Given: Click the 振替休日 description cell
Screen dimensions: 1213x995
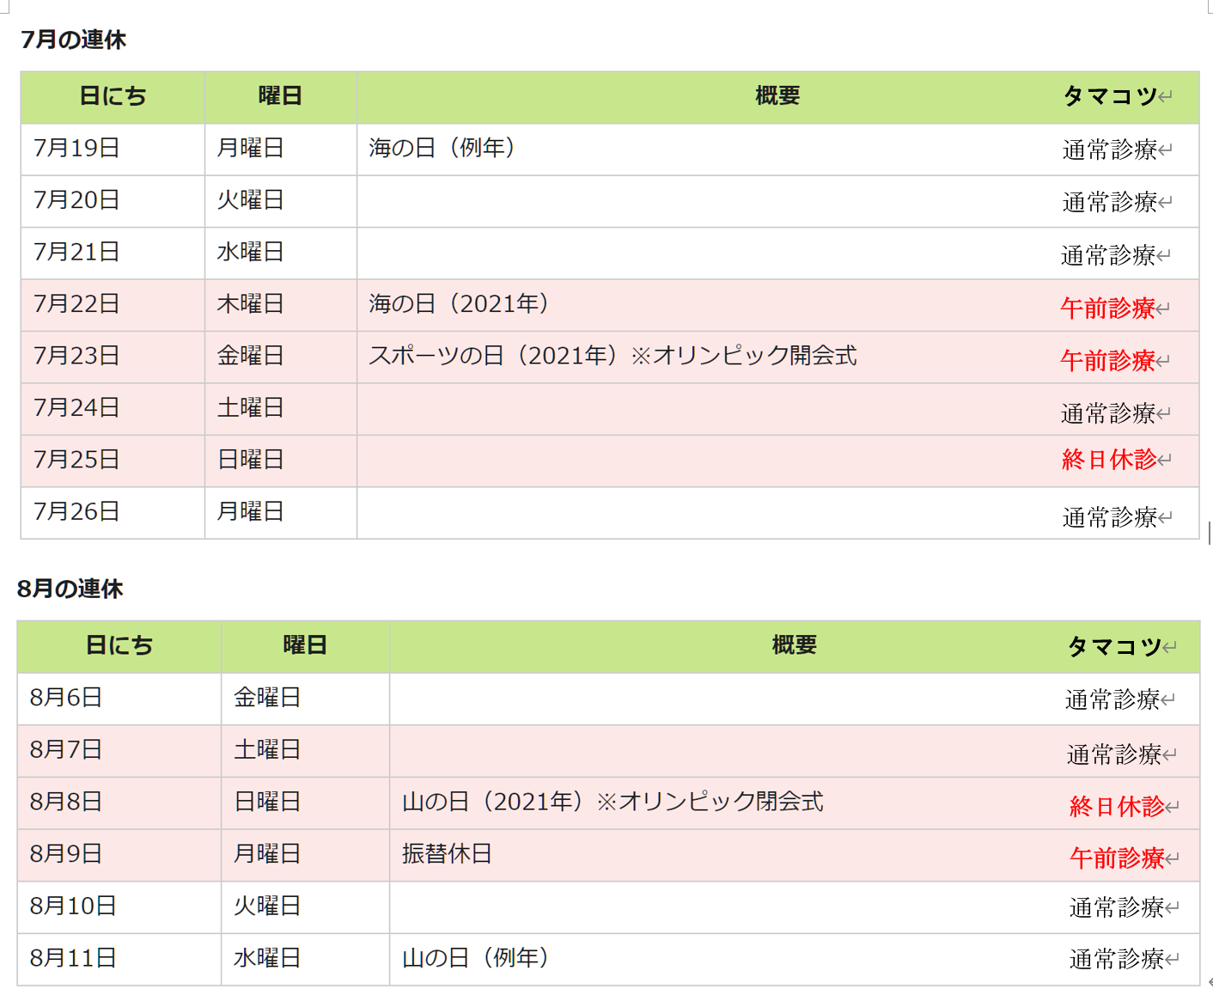Looking at the screenshot, I should point(447,854).
